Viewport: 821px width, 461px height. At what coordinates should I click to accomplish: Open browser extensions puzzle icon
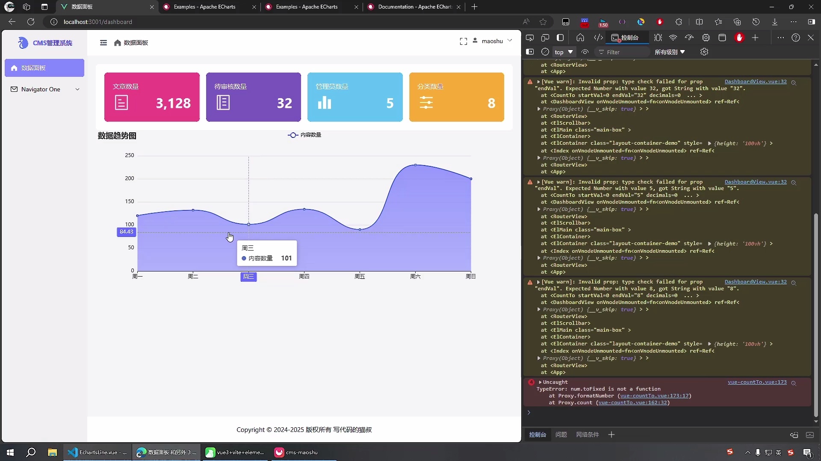(x=679, y=22)
